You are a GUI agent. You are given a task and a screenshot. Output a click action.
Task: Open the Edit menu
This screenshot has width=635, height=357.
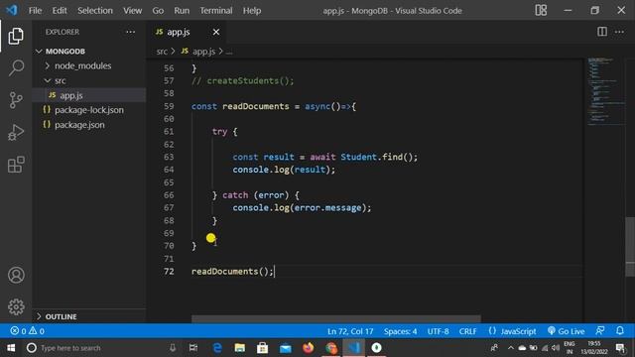click(60, 11)
